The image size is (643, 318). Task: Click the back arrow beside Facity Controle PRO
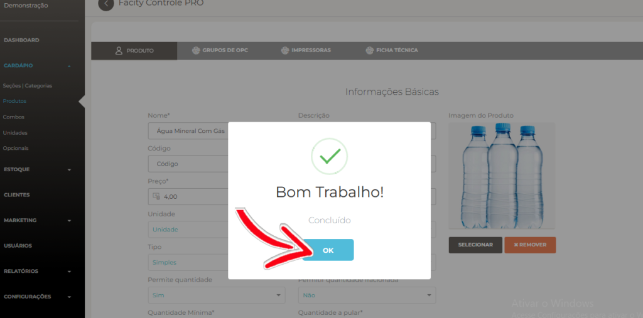(x=105, y=4)
